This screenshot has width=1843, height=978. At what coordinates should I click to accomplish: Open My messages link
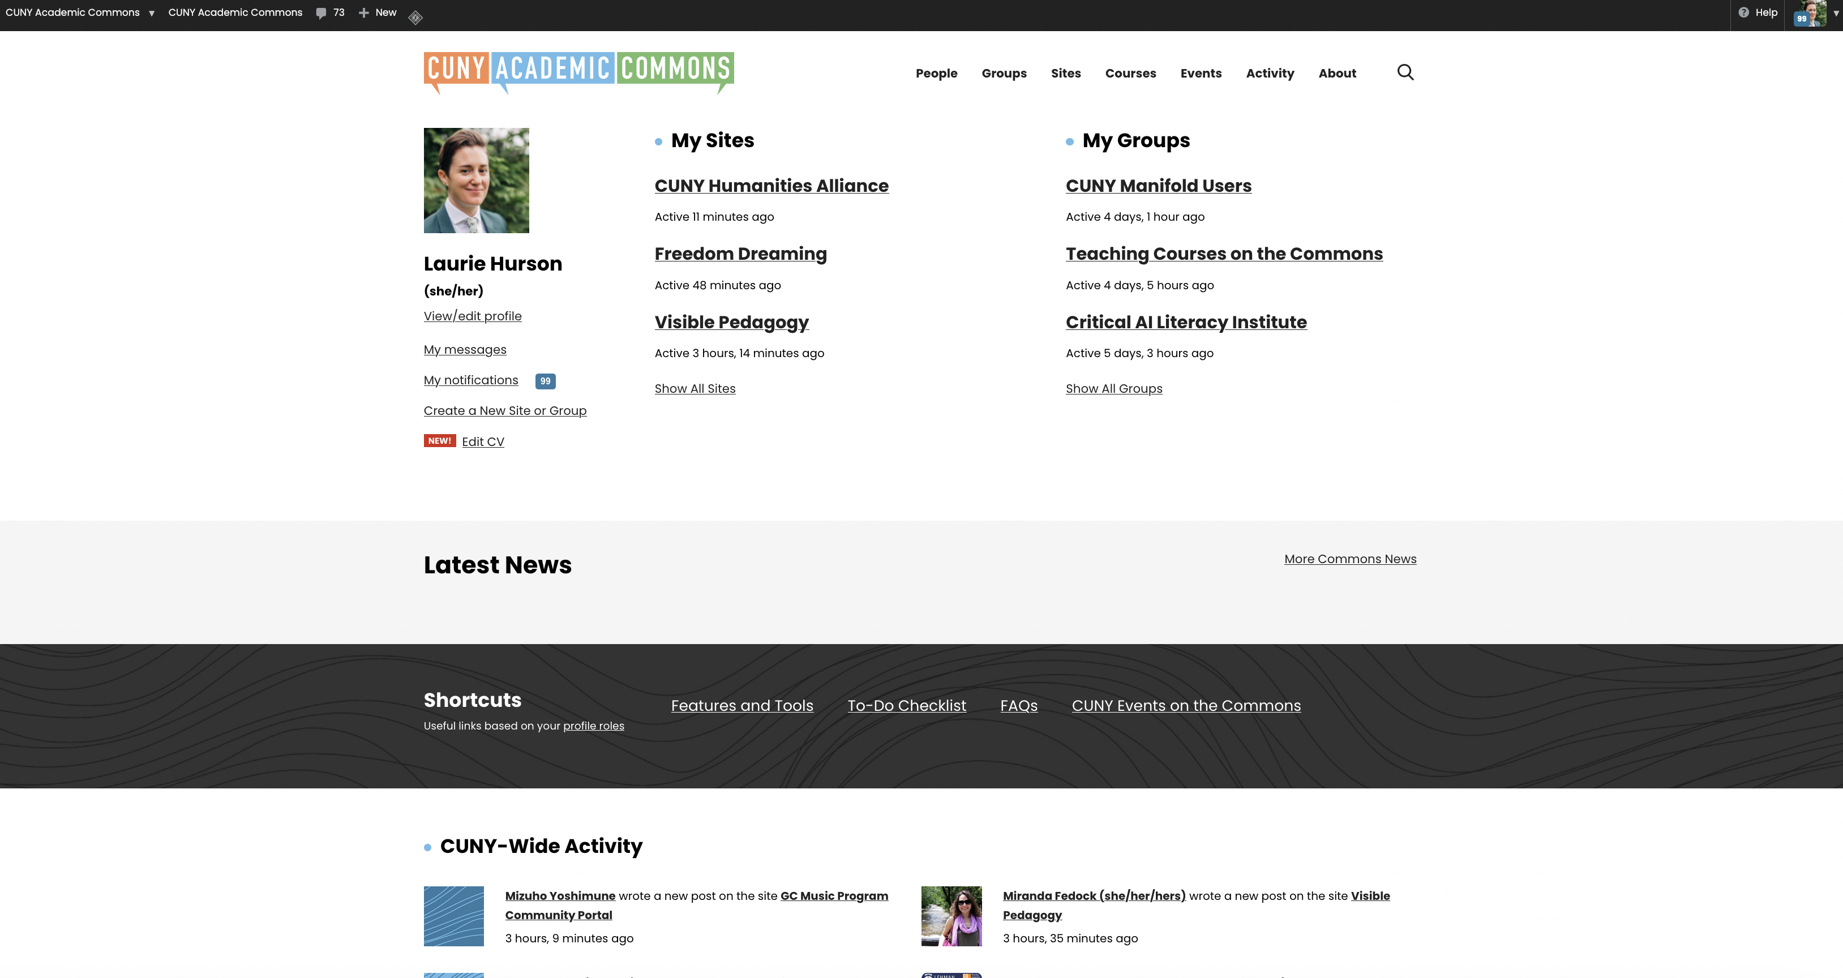point(465,350)
